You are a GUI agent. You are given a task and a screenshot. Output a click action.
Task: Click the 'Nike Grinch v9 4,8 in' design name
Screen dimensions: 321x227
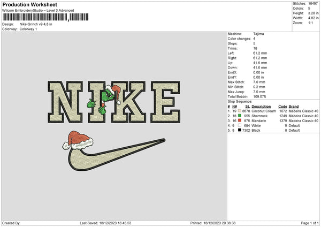[36, 24]
